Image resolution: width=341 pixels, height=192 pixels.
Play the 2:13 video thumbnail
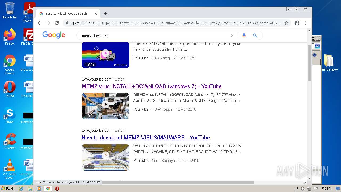pos(105,157)
